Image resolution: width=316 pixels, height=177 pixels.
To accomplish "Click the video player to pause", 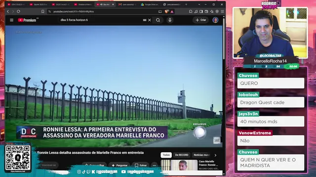I will point(114,87).
